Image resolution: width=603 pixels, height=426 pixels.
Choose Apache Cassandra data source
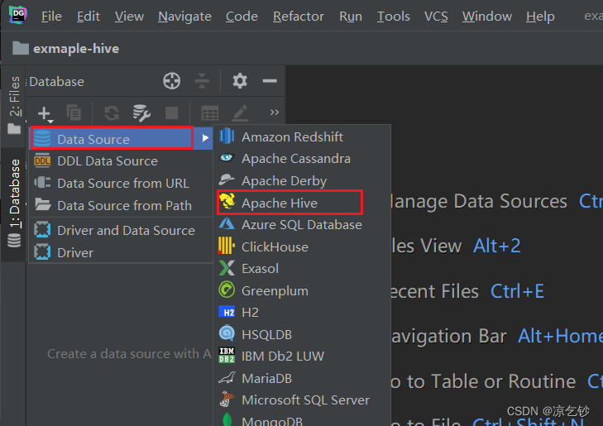tap(302, 158)
